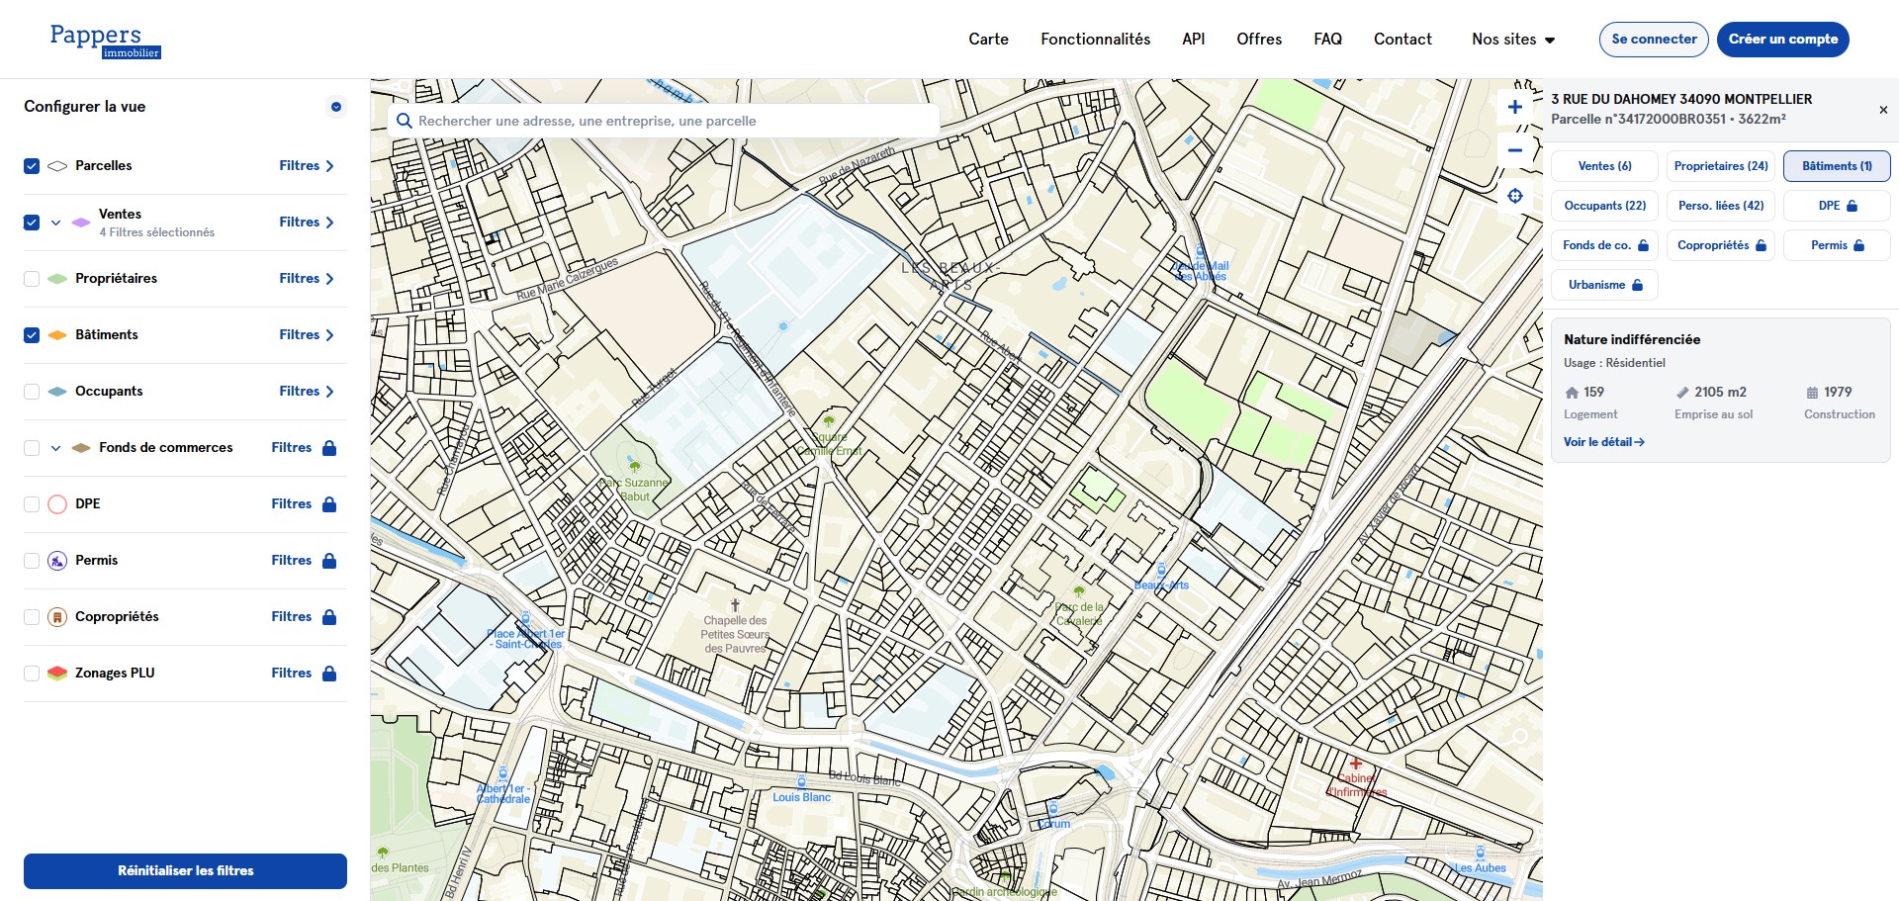Enable the Propriétaires layer checkbox

pos(32,279)
